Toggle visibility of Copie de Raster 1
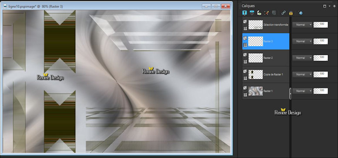 245,78
